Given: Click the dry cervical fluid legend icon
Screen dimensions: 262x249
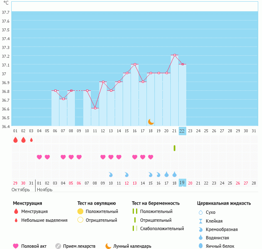Looking at the screenshot, I should [x=200, y=213].
